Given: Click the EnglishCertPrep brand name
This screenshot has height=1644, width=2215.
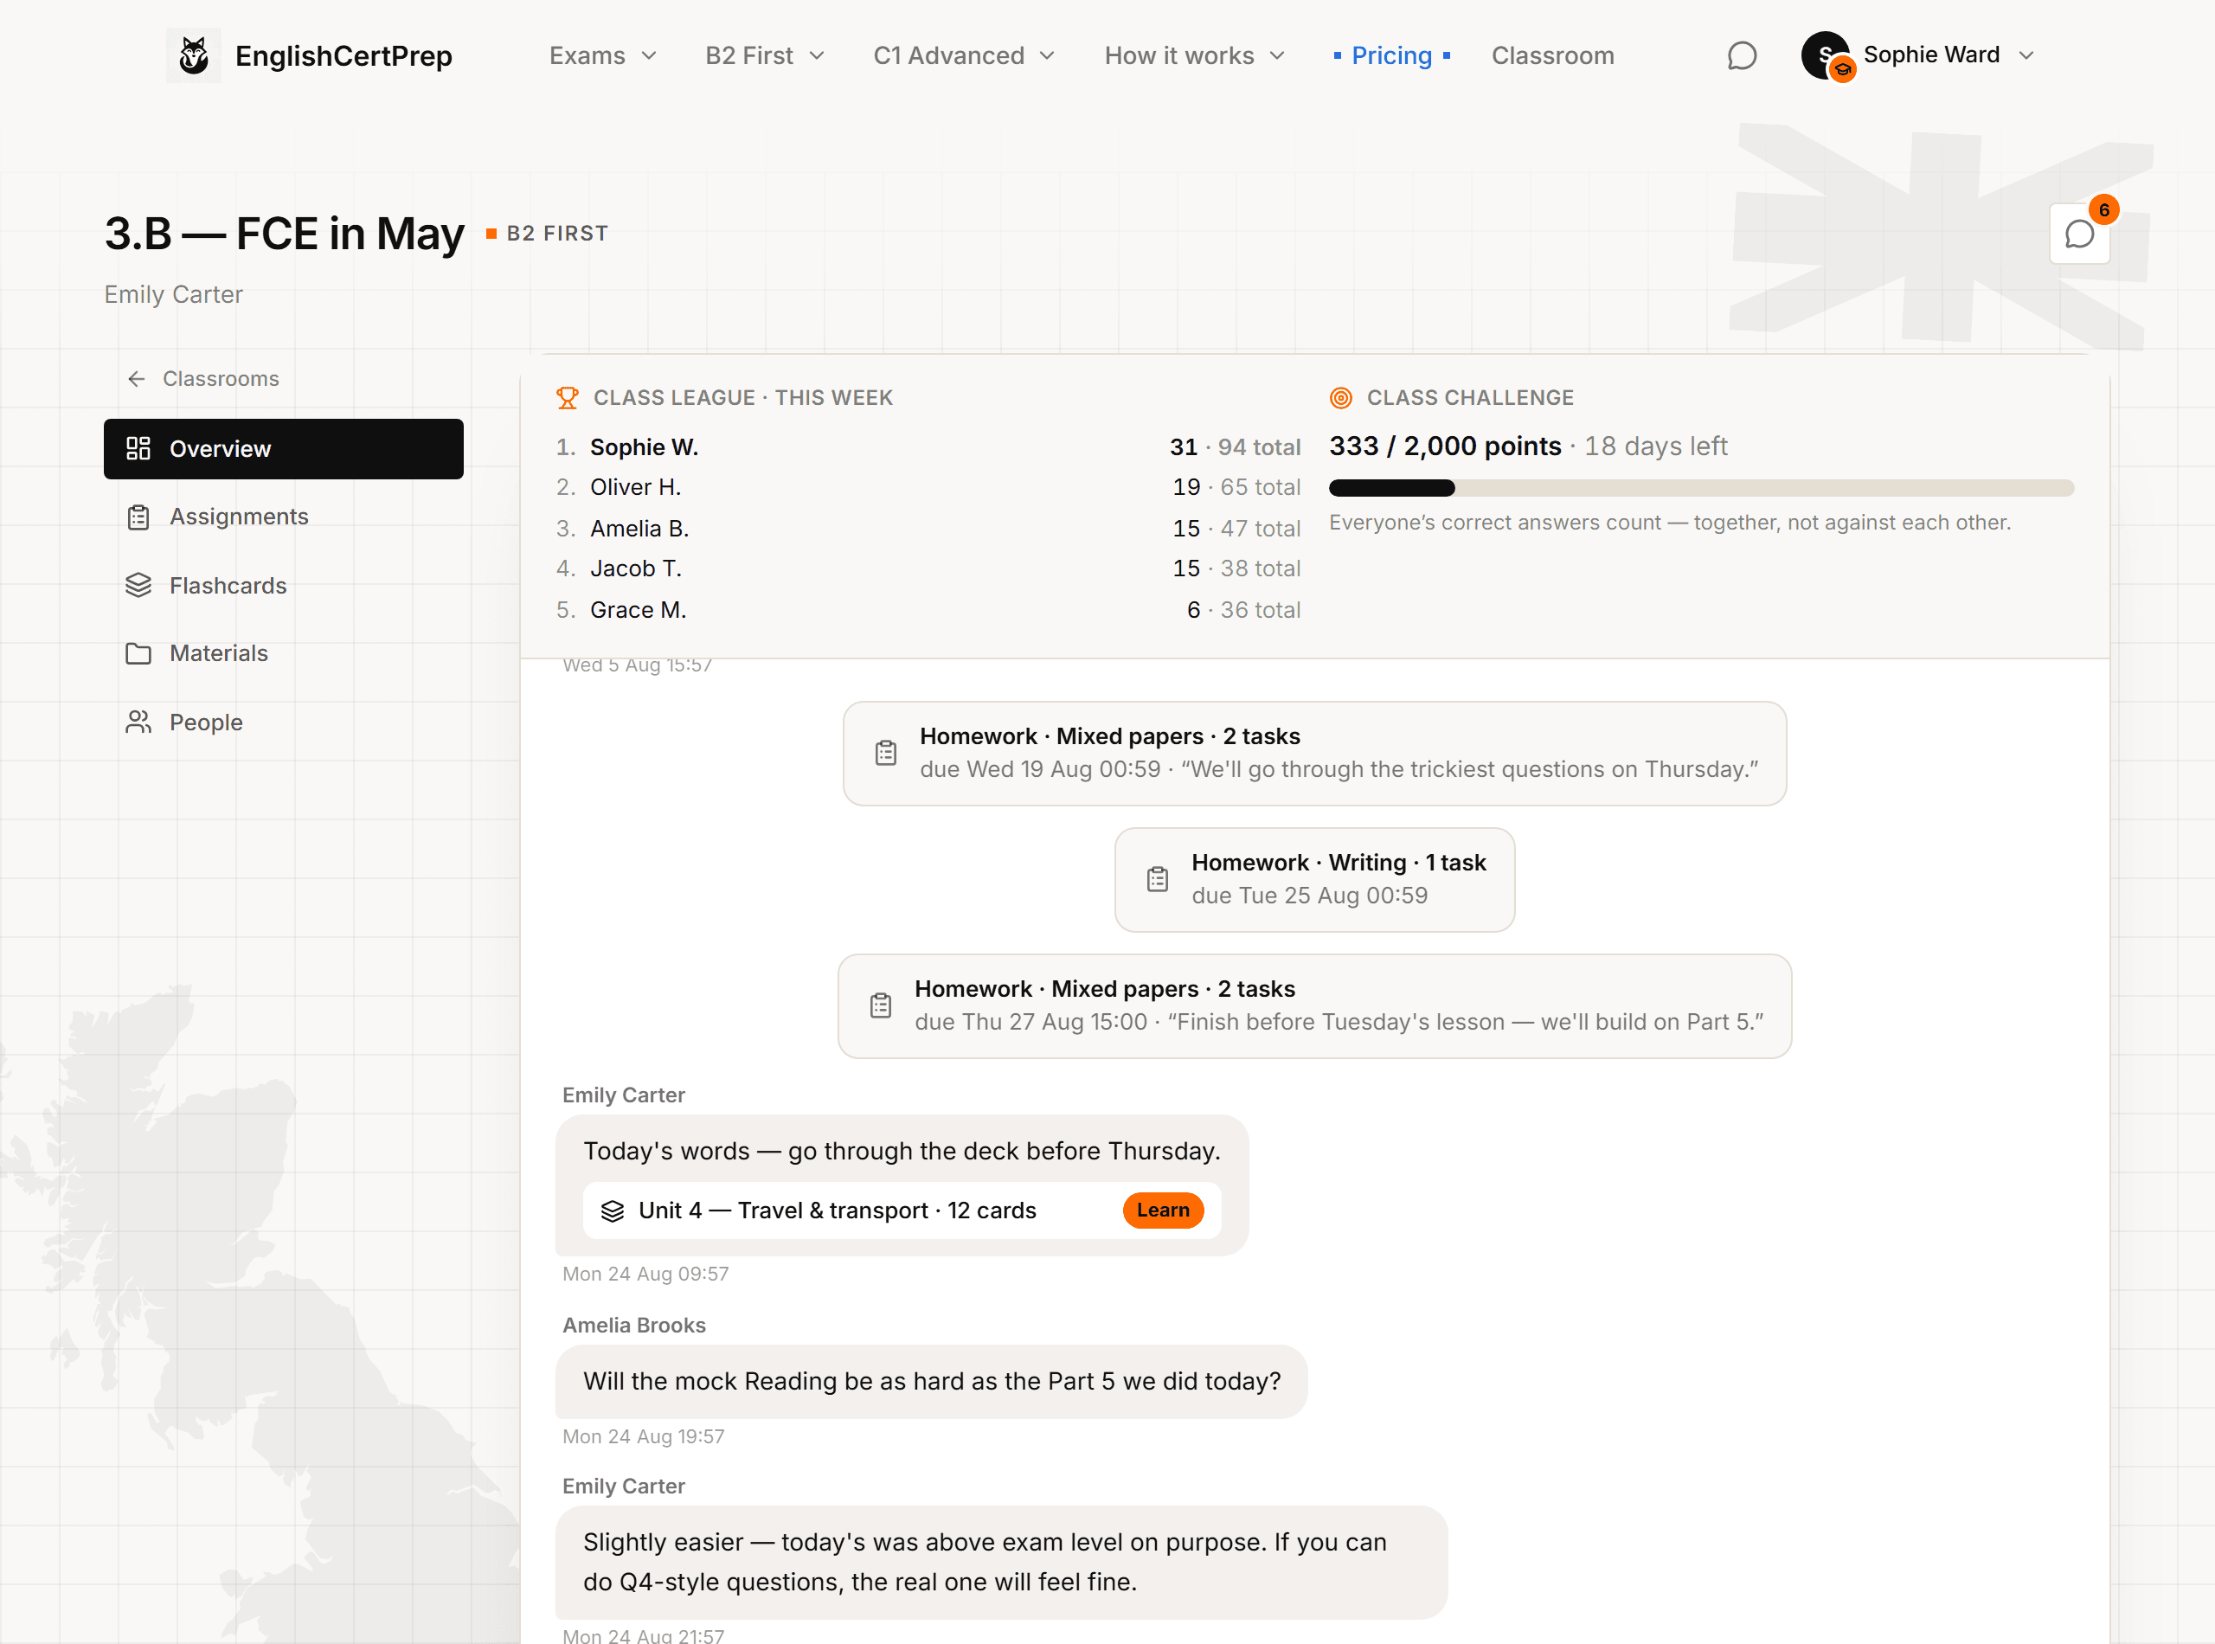Looking at the screenshot, I should coord(343,55).
